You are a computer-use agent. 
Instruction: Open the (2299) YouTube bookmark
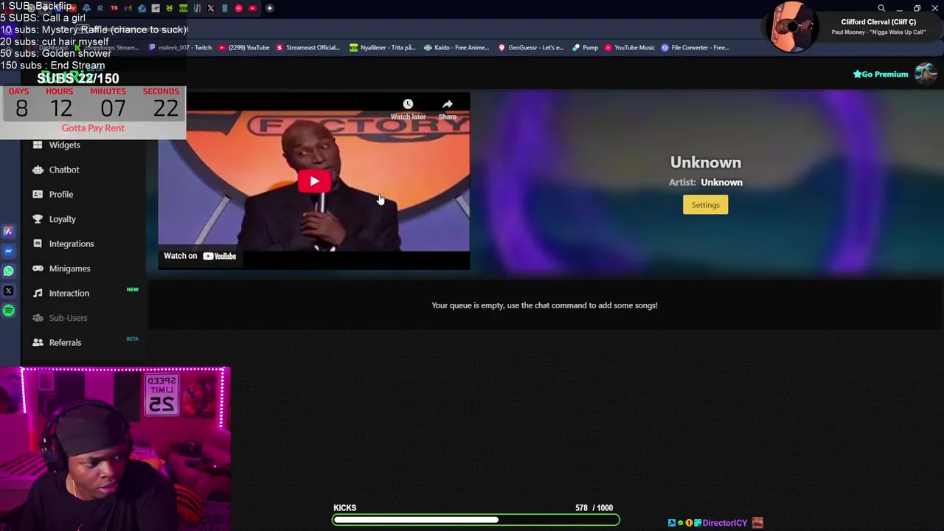(x=244, y=48)
